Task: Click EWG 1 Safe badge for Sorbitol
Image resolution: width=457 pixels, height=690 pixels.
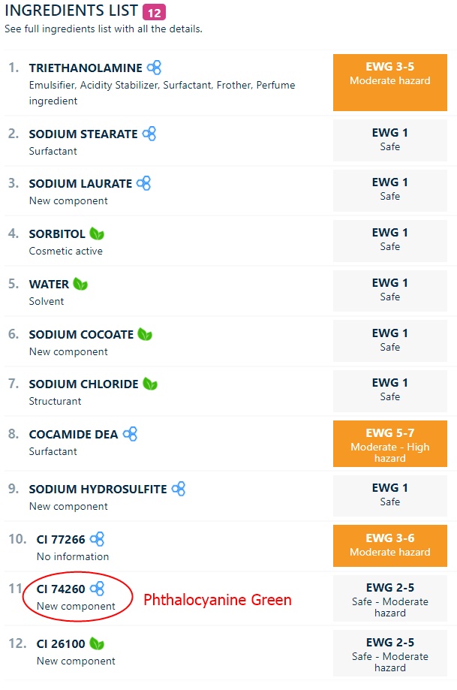Action: pyautogui.click(x=390, y=241)
